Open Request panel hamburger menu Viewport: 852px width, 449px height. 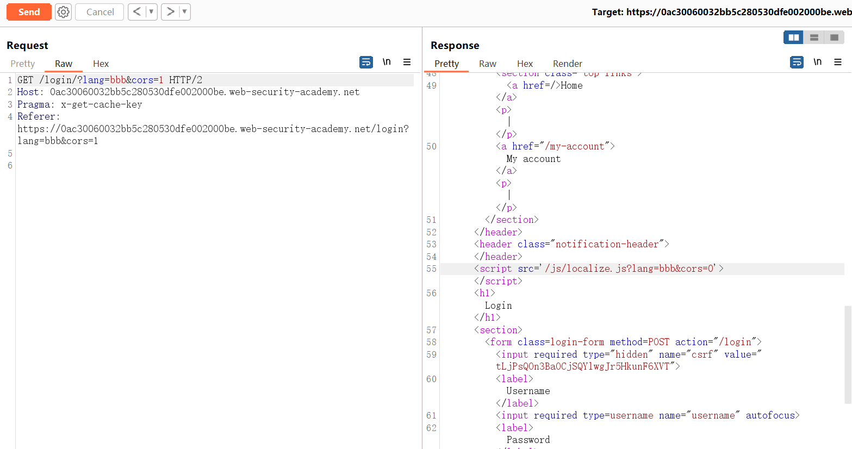(407, 62)
